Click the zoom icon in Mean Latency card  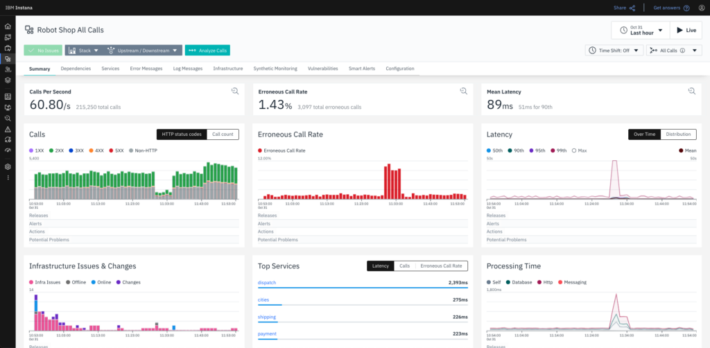tap(691, 92)
